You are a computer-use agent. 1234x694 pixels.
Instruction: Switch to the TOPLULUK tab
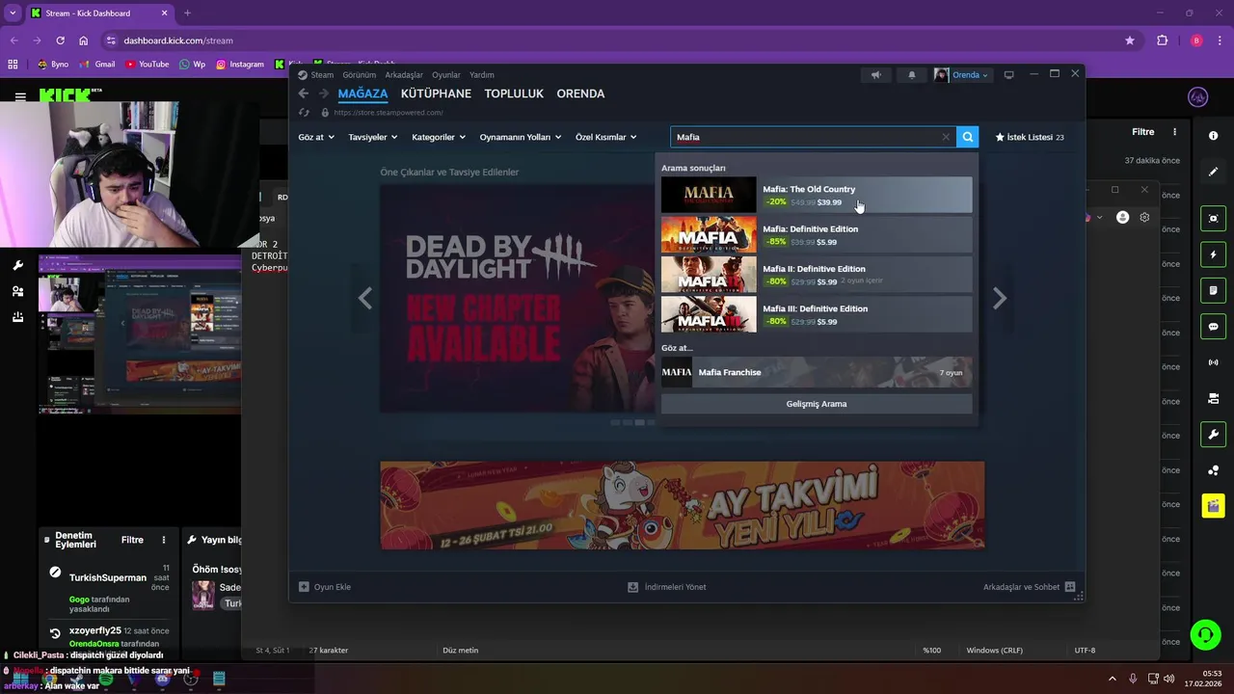514,93
